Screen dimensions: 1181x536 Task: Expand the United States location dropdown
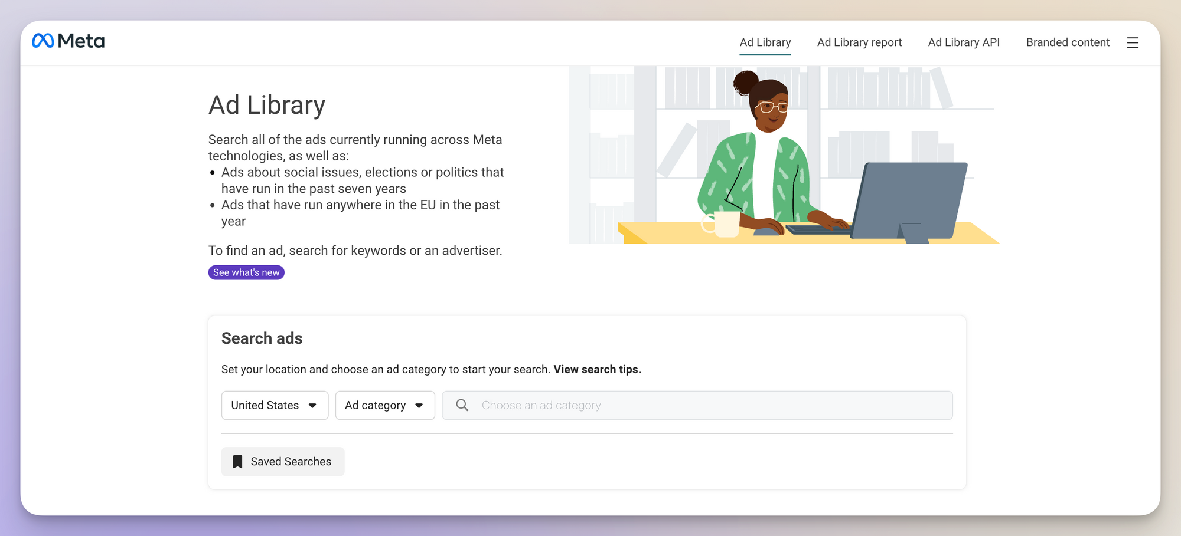(x=275, y=405)
